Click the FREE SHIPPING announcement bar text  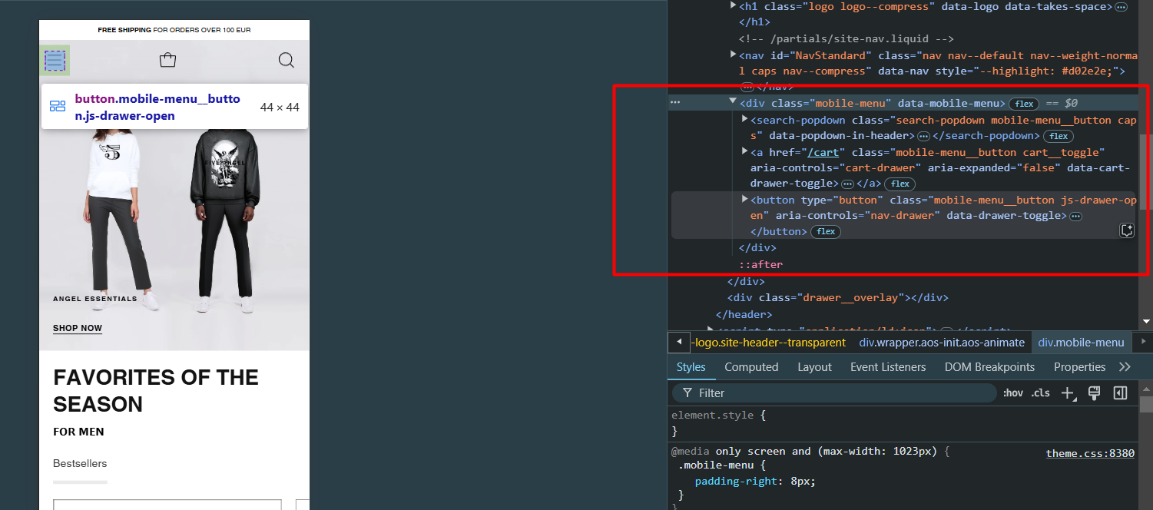coord(174,30)
